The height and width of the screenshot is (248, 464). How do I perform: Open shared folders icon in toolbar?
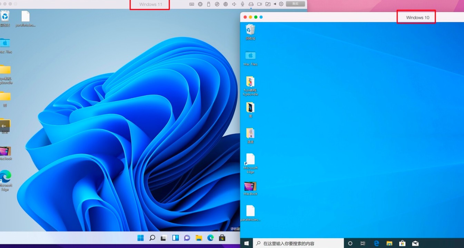click(x=268, y=4)
